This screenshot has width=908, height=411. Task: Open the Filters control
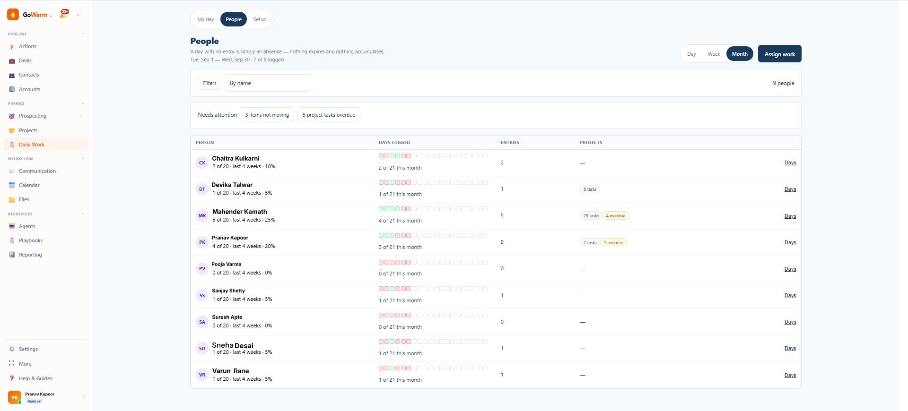point(210,83)
